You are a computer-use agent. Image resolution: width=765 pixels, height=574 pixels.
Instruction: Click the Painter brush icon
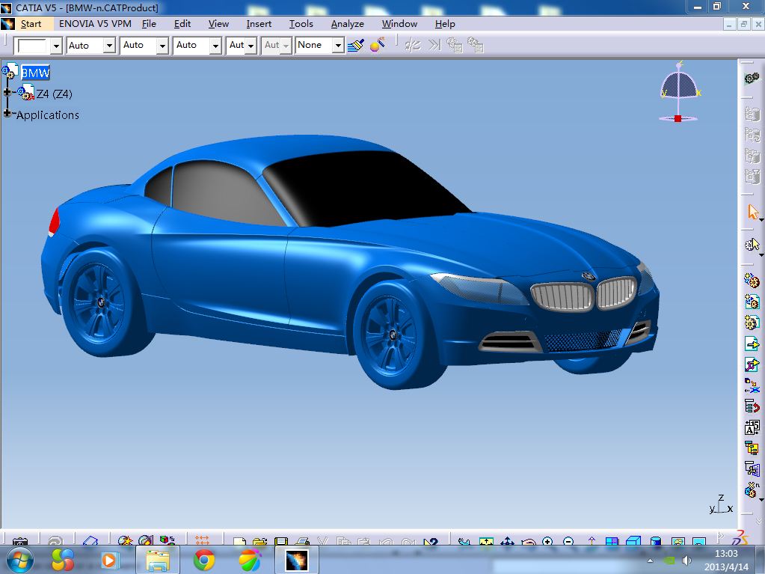point(356,46)
